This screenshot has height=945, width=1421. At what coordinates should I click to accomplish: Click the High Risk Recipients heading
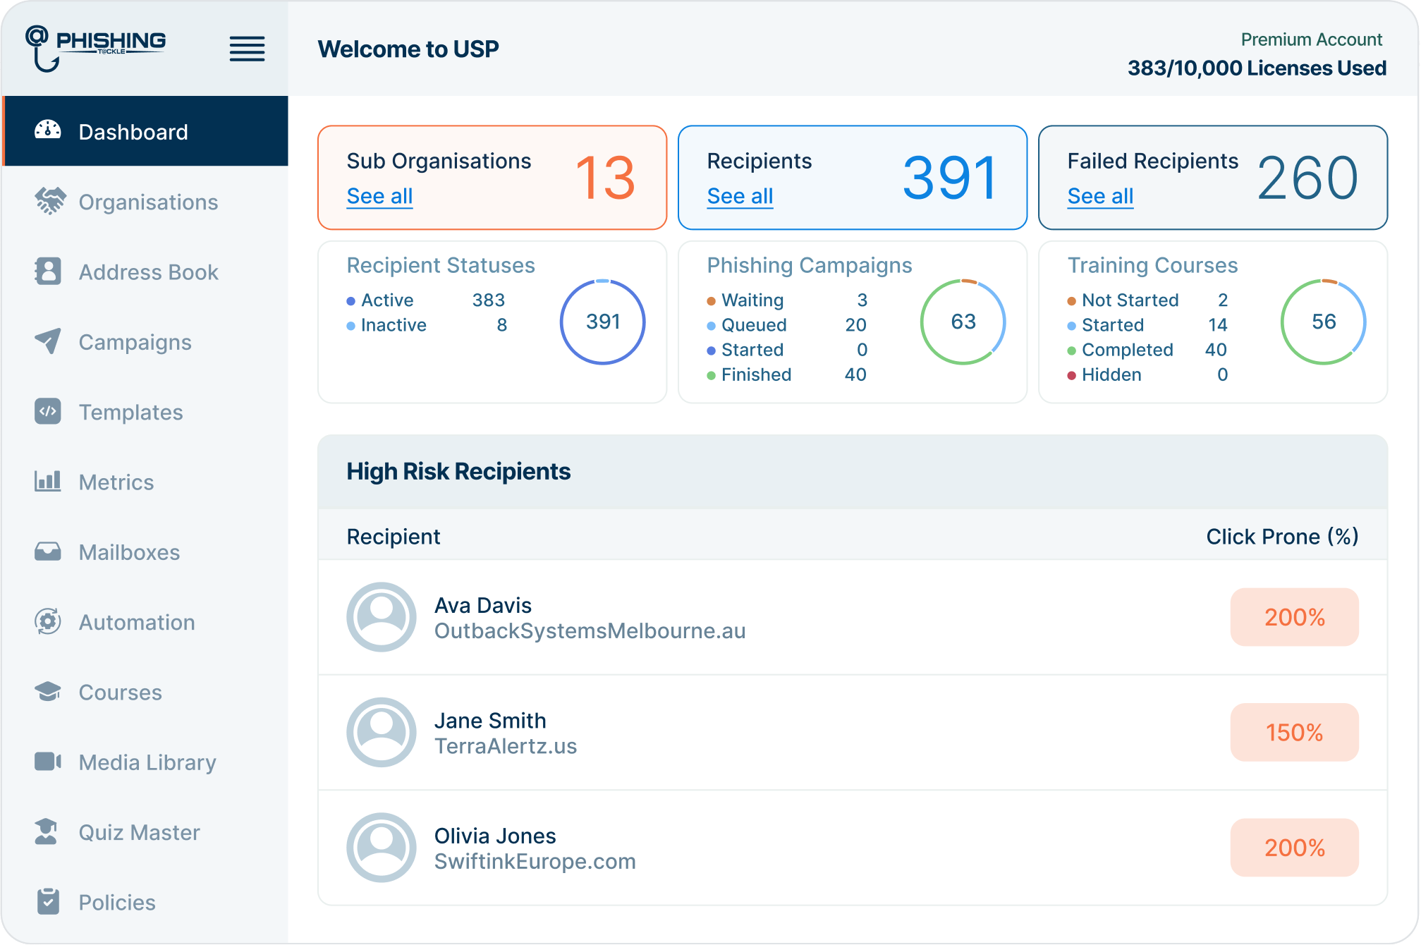tap(458, 471)
